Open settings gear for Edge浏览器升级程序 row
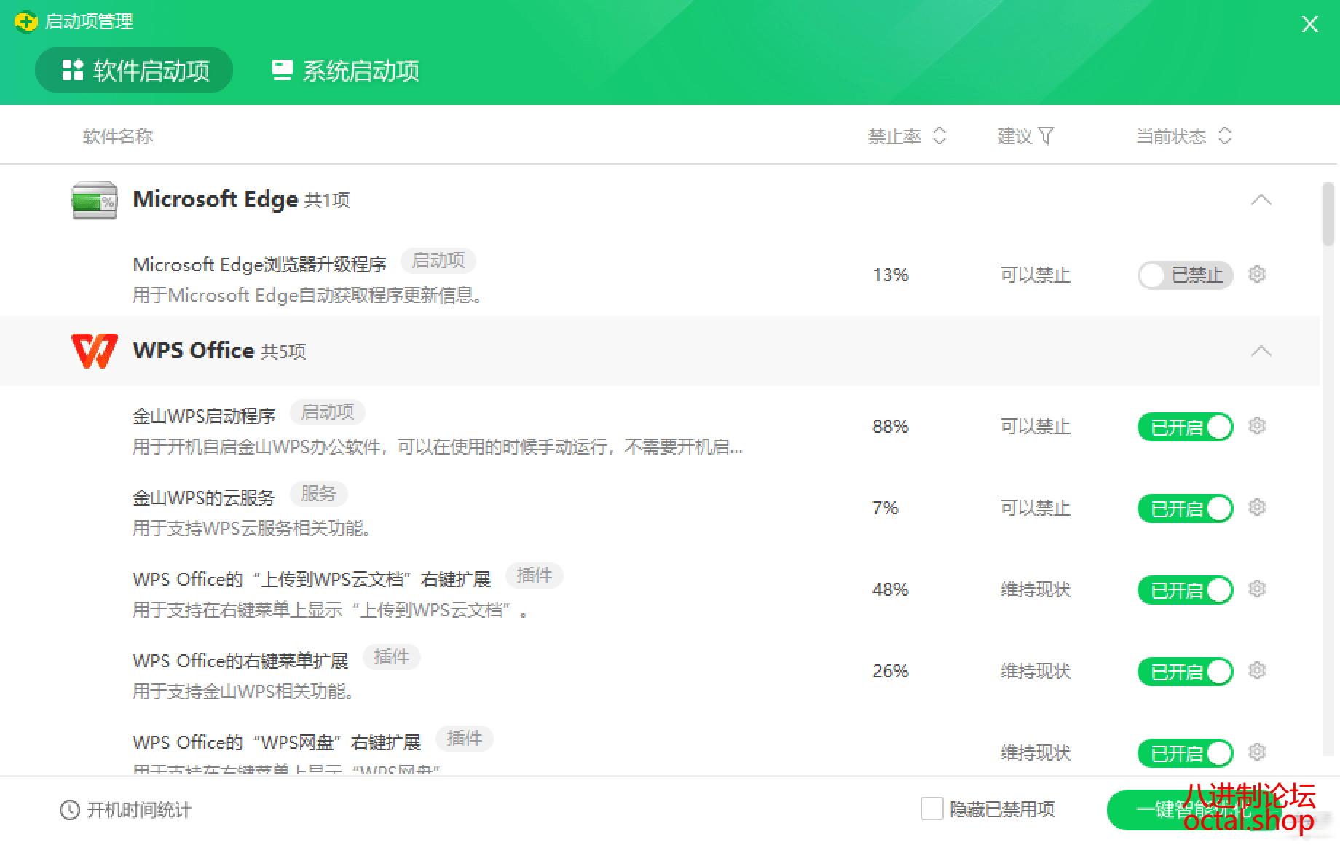The height and width of the screenshot is (845, 1340). point(1257,274)
